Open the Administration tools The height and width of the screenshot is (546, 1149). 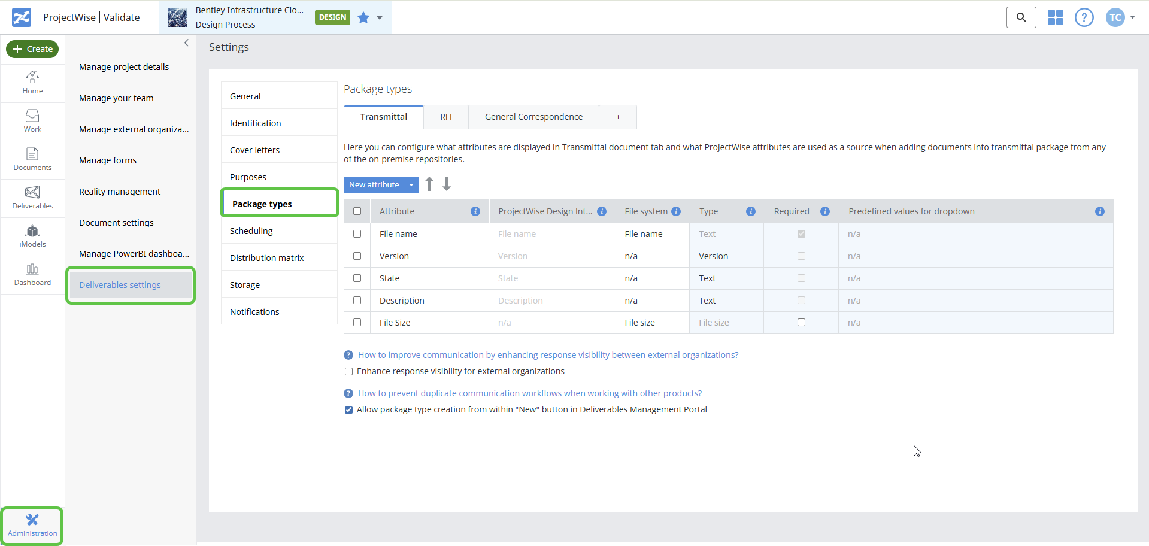coord(32,525)
